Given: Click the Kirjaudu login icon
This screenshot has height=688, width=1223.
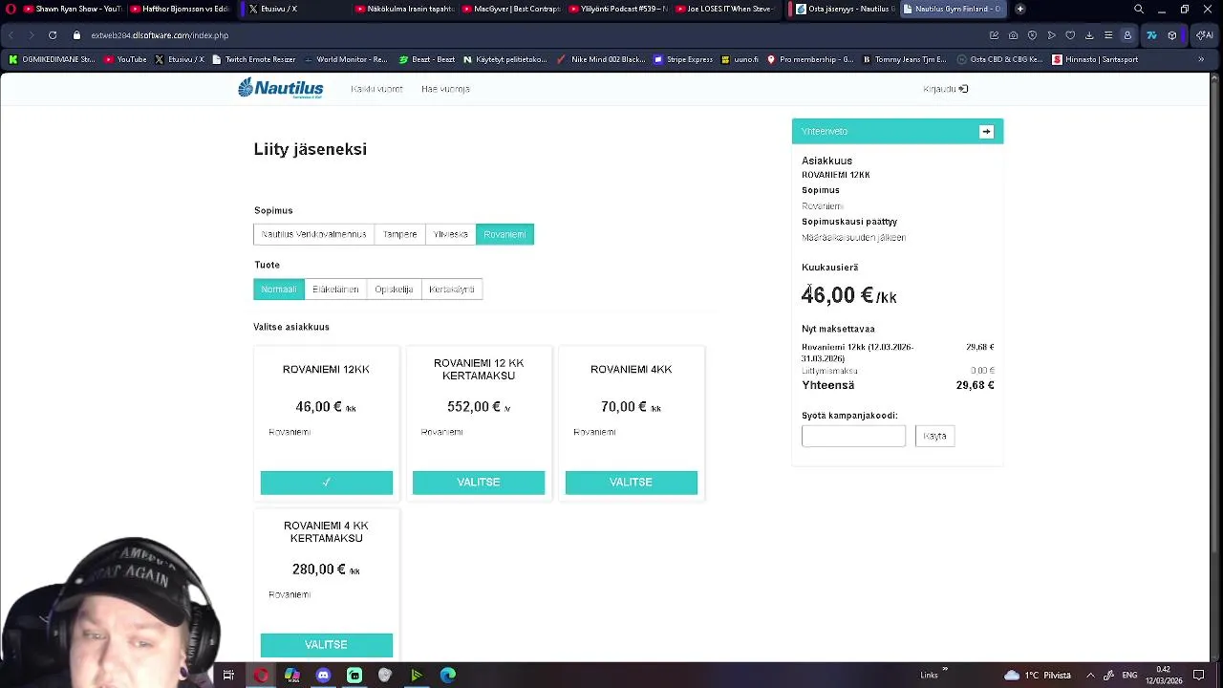Looking at the screenshot, I should click(x=963, y=89).
